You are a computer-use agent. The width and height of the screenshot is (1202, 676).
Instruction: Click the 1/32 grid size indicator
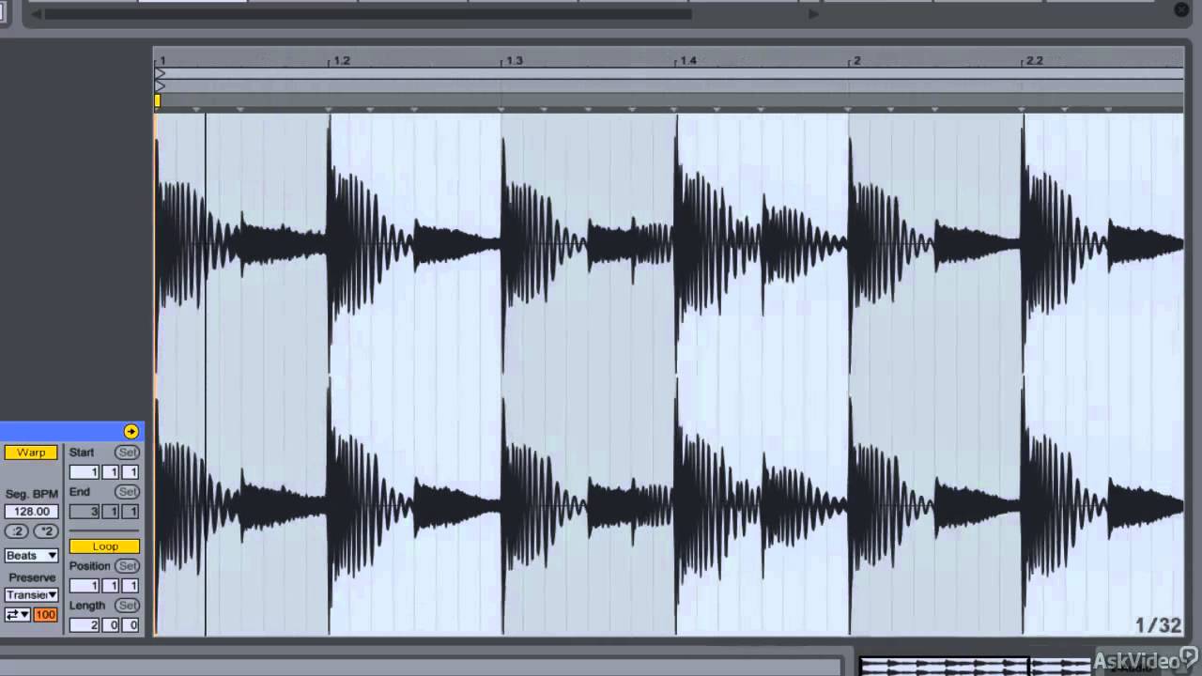point(1158,625)
